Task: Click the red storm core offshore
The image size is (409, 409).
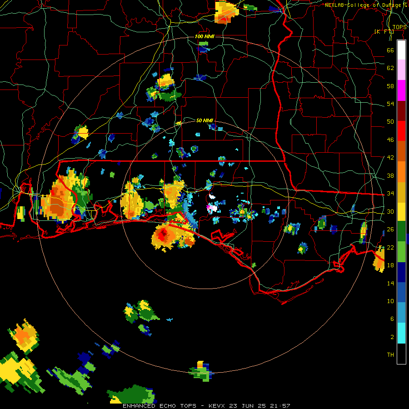Action: [163, 234]
